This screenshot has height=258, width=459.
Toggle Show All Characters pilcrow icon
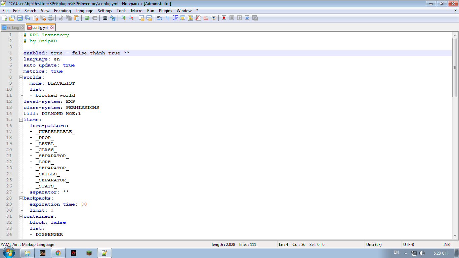pos(167,18)
